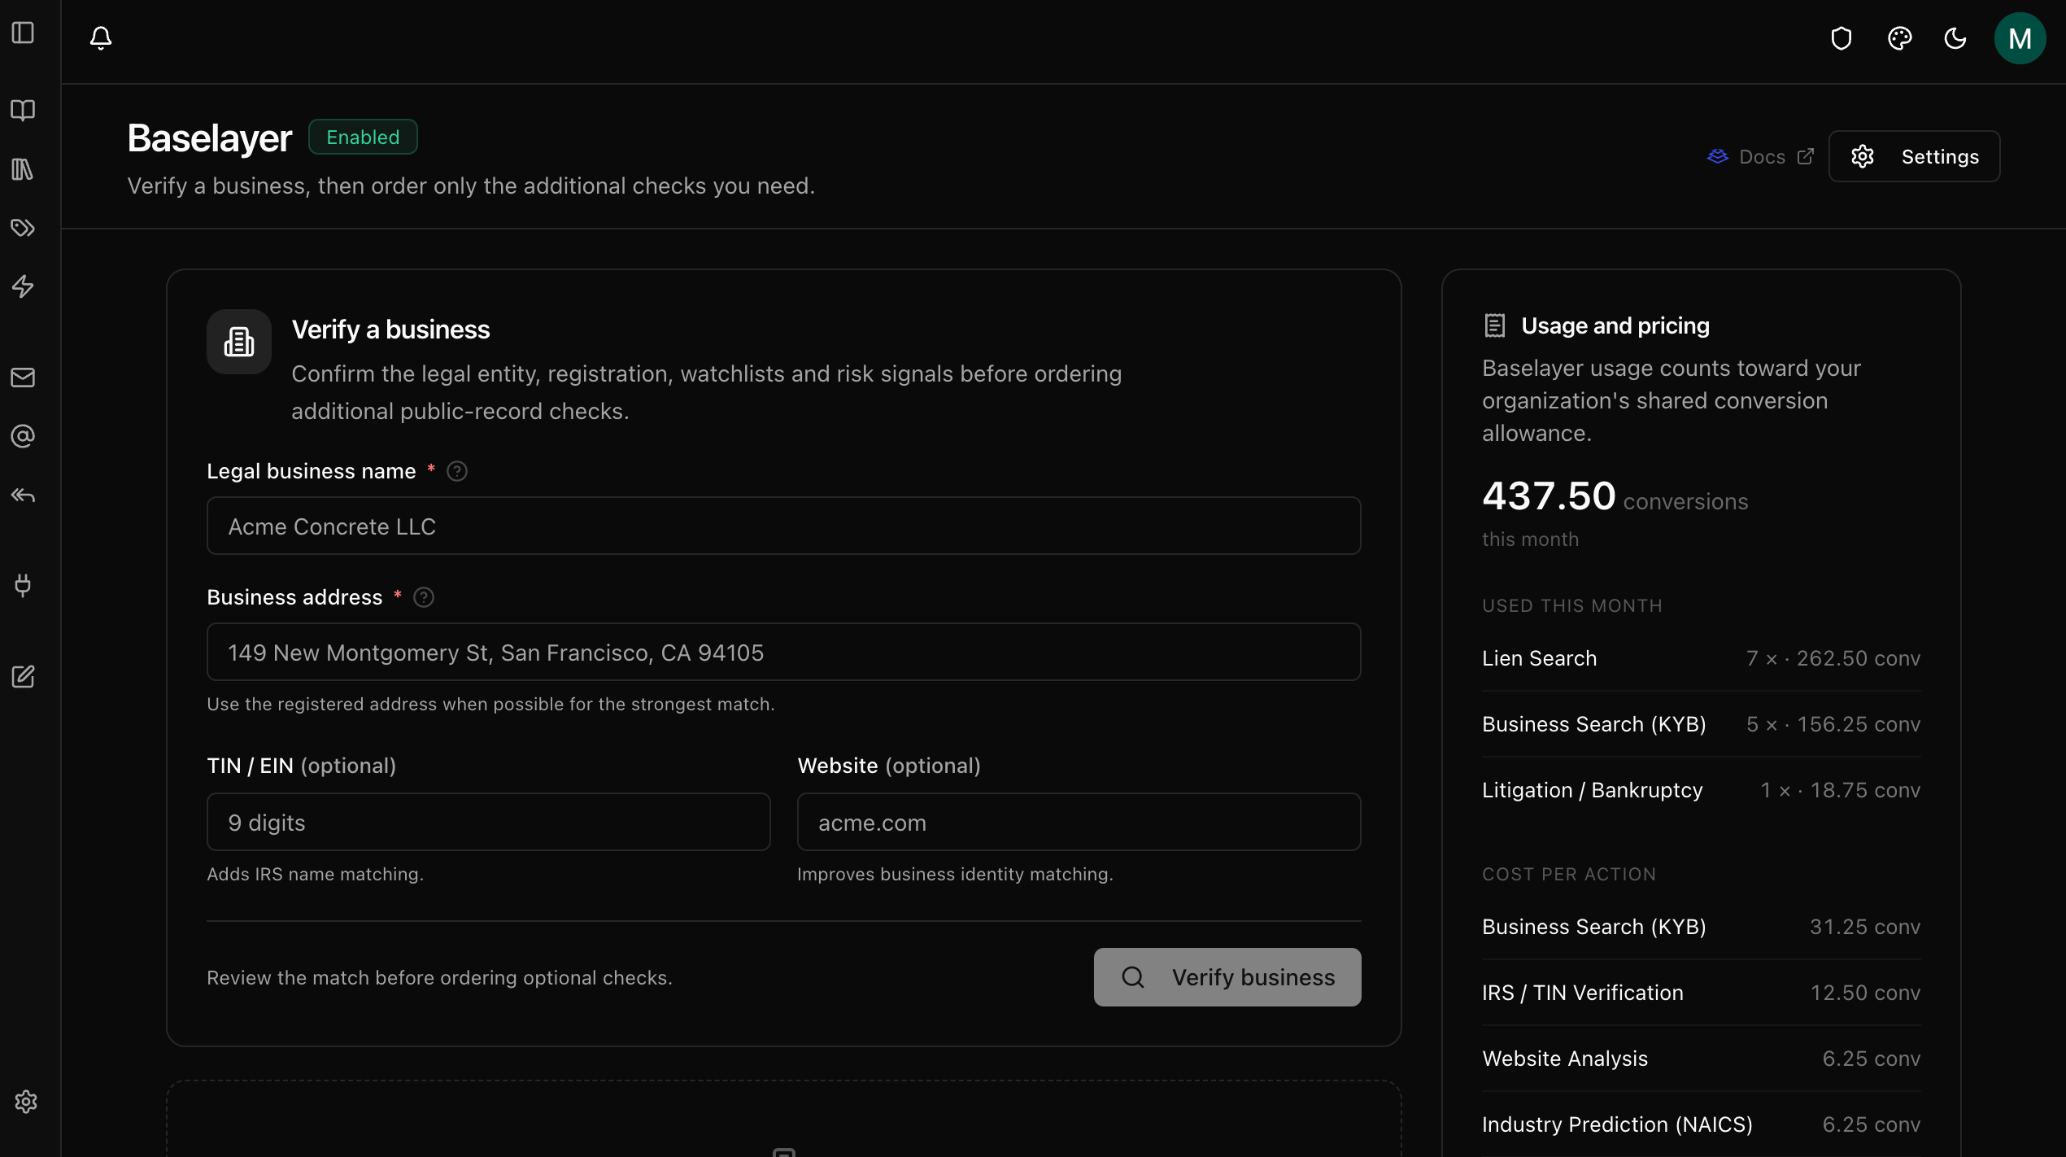The image size is (2066, 1157).
Task: Open the pencil edit sidebar icon
Action: click(23, 676)
